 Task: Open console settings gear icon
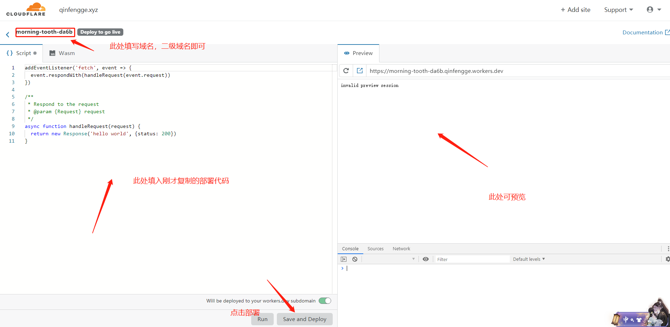[x=668, y=259]
